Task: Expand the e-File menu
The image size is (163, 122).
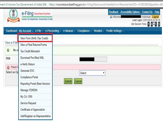Action: [39, 31]
